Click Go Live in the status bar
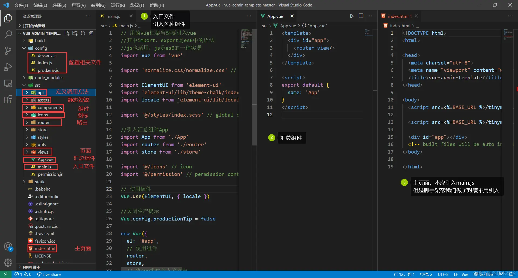This screenshot has height=278, width=518. [484, 274]
